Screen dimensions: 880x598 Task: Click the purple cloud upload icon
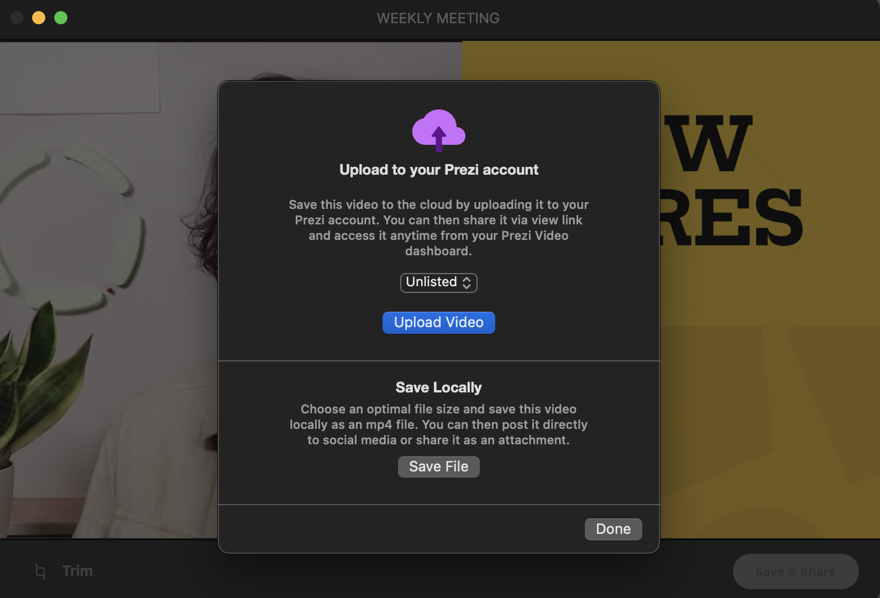tap(438, 130)
